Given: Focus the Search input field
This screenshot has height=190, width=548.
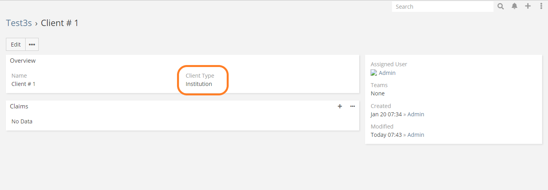Looking at the screenshot, I should click(x=442, y=7).
